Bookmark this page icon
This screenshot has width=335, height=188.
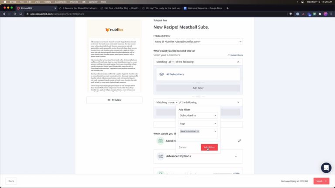pyautogui.click(x=21, y=14)
